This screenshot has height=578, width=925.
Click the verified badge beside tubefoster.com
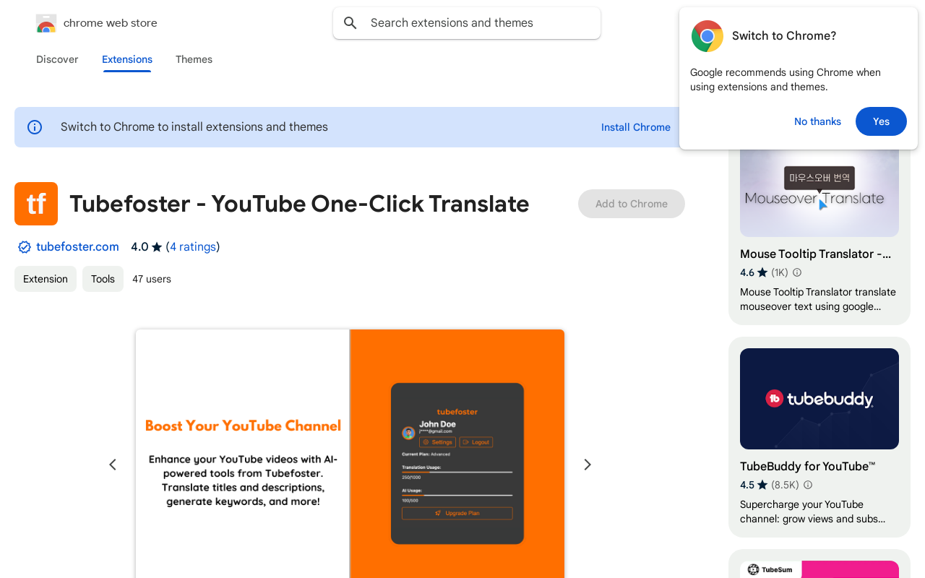point(25,247)
